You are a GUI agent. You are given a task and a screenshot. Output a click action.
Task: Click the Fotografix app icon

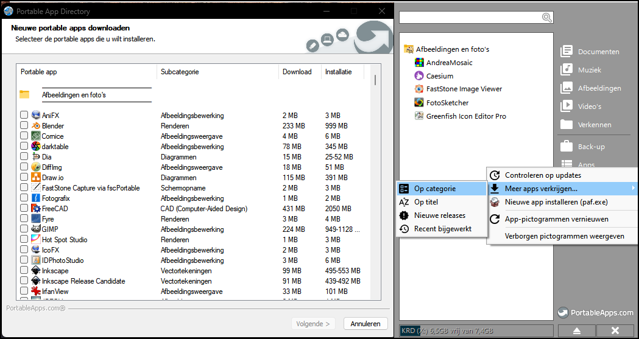(35, 198)
